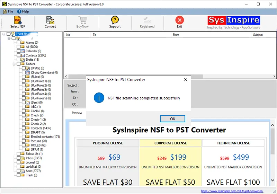Click the information icon in the dialog
This screenshot has height=194, width=277.
(x=99, y=98)
